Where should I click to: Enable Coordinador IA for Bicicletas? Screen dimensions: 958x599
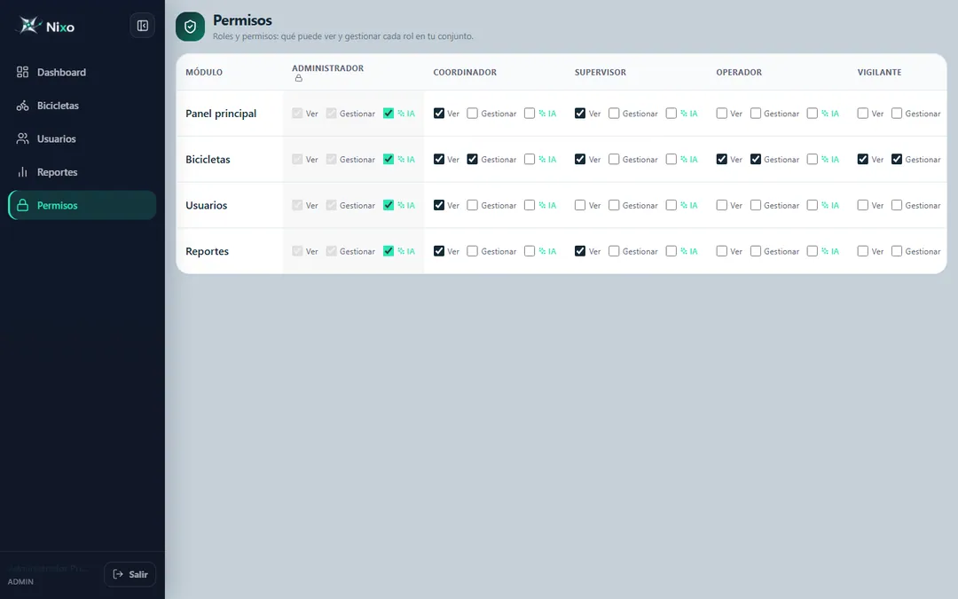coord(530,159)
